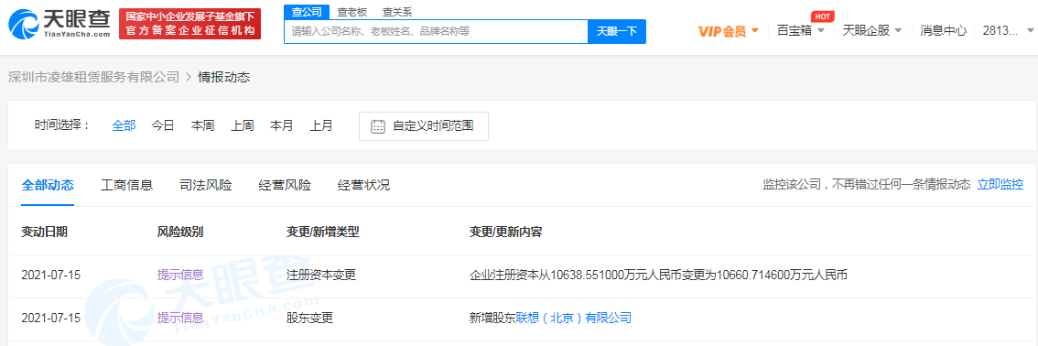Click the 变更/更新内容 column header
The height and width of the screenshot is (346, 1038).
[x=506, y=232]
